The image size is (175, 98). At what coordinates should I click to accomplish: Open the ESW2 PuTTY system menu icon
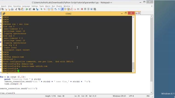tap(4, 14)
